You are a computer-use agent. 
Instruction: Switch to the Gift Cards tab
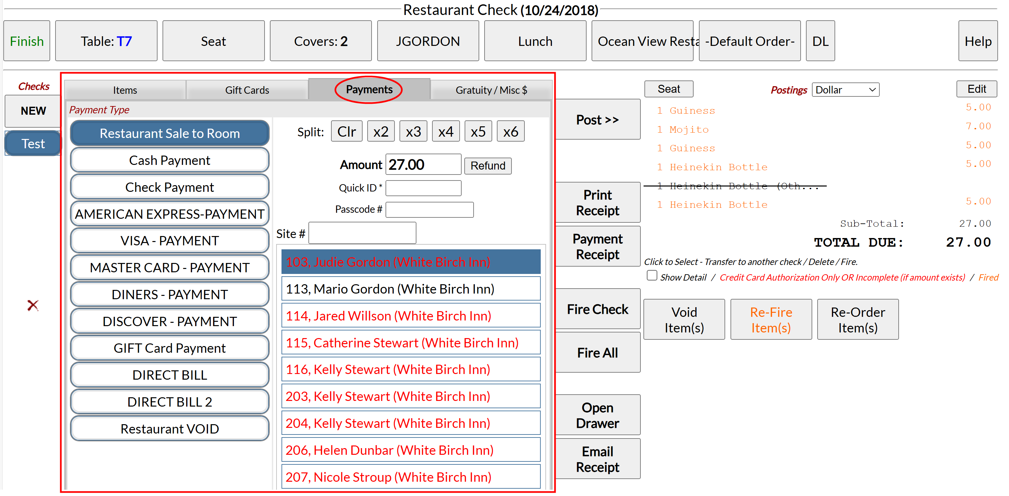(x=247, y=90)
